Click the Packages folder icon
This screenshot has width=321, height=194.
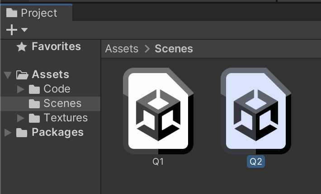pos(22,133)
